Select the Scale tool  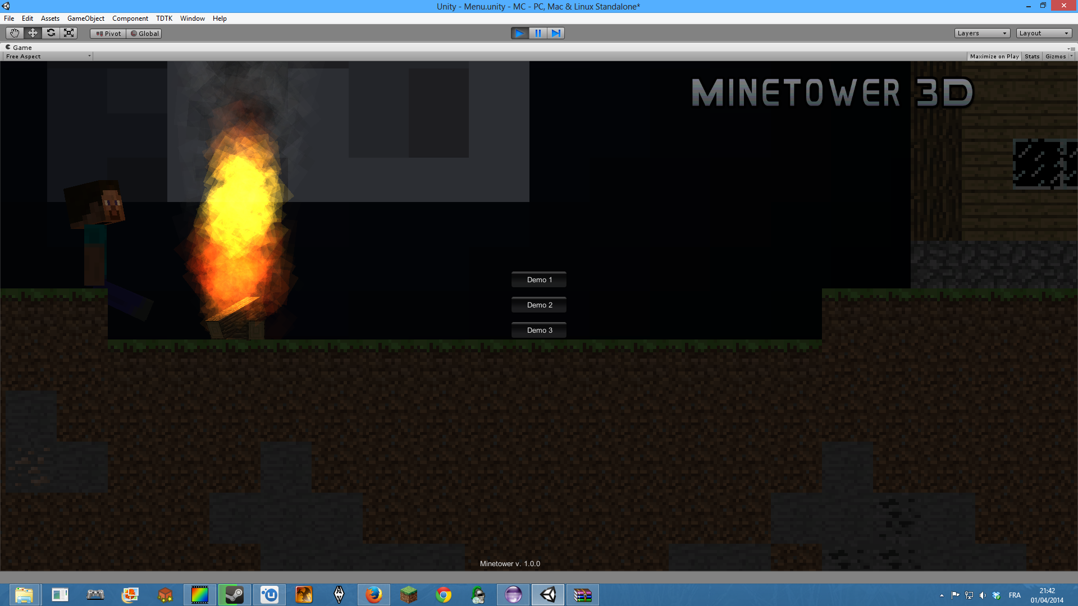click(x=68, y=33)
